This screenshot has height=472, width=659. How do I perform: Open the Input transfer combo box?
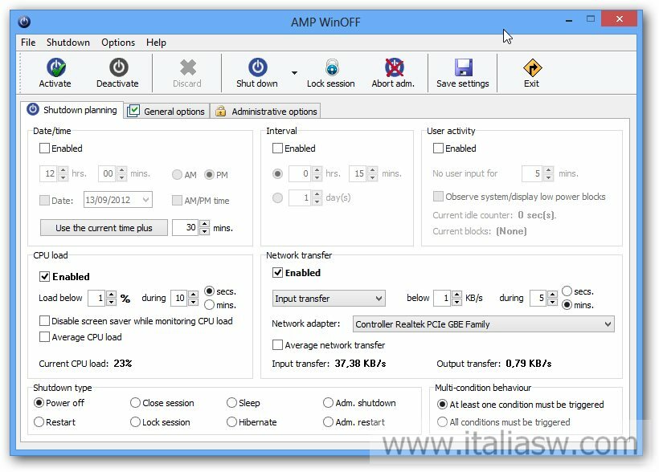(329, 299)
